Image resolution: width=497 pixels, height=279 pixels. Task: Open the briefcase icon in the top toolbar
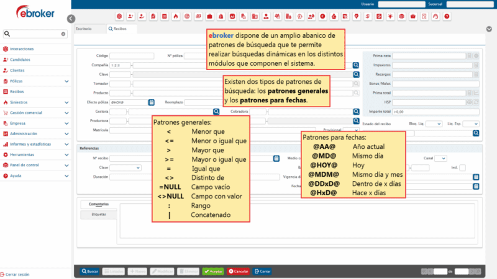[x=209, y=17]
